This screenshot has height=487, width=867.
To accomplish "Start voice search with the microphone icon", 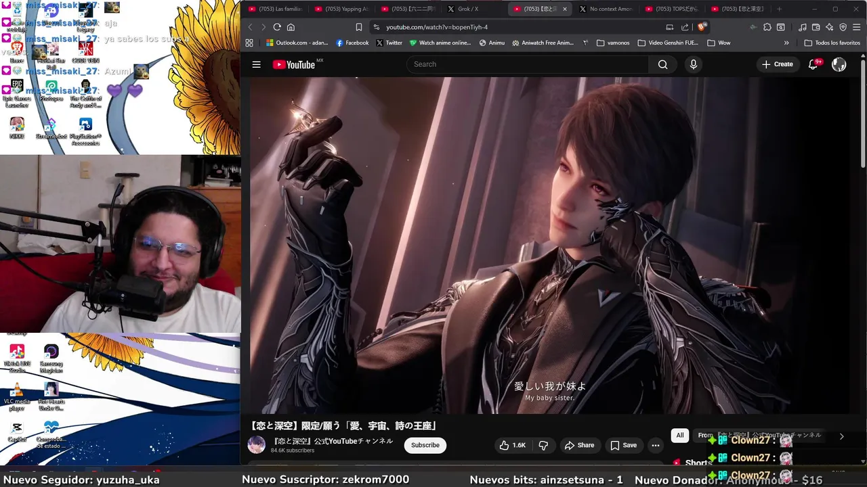I will point(693,64).
